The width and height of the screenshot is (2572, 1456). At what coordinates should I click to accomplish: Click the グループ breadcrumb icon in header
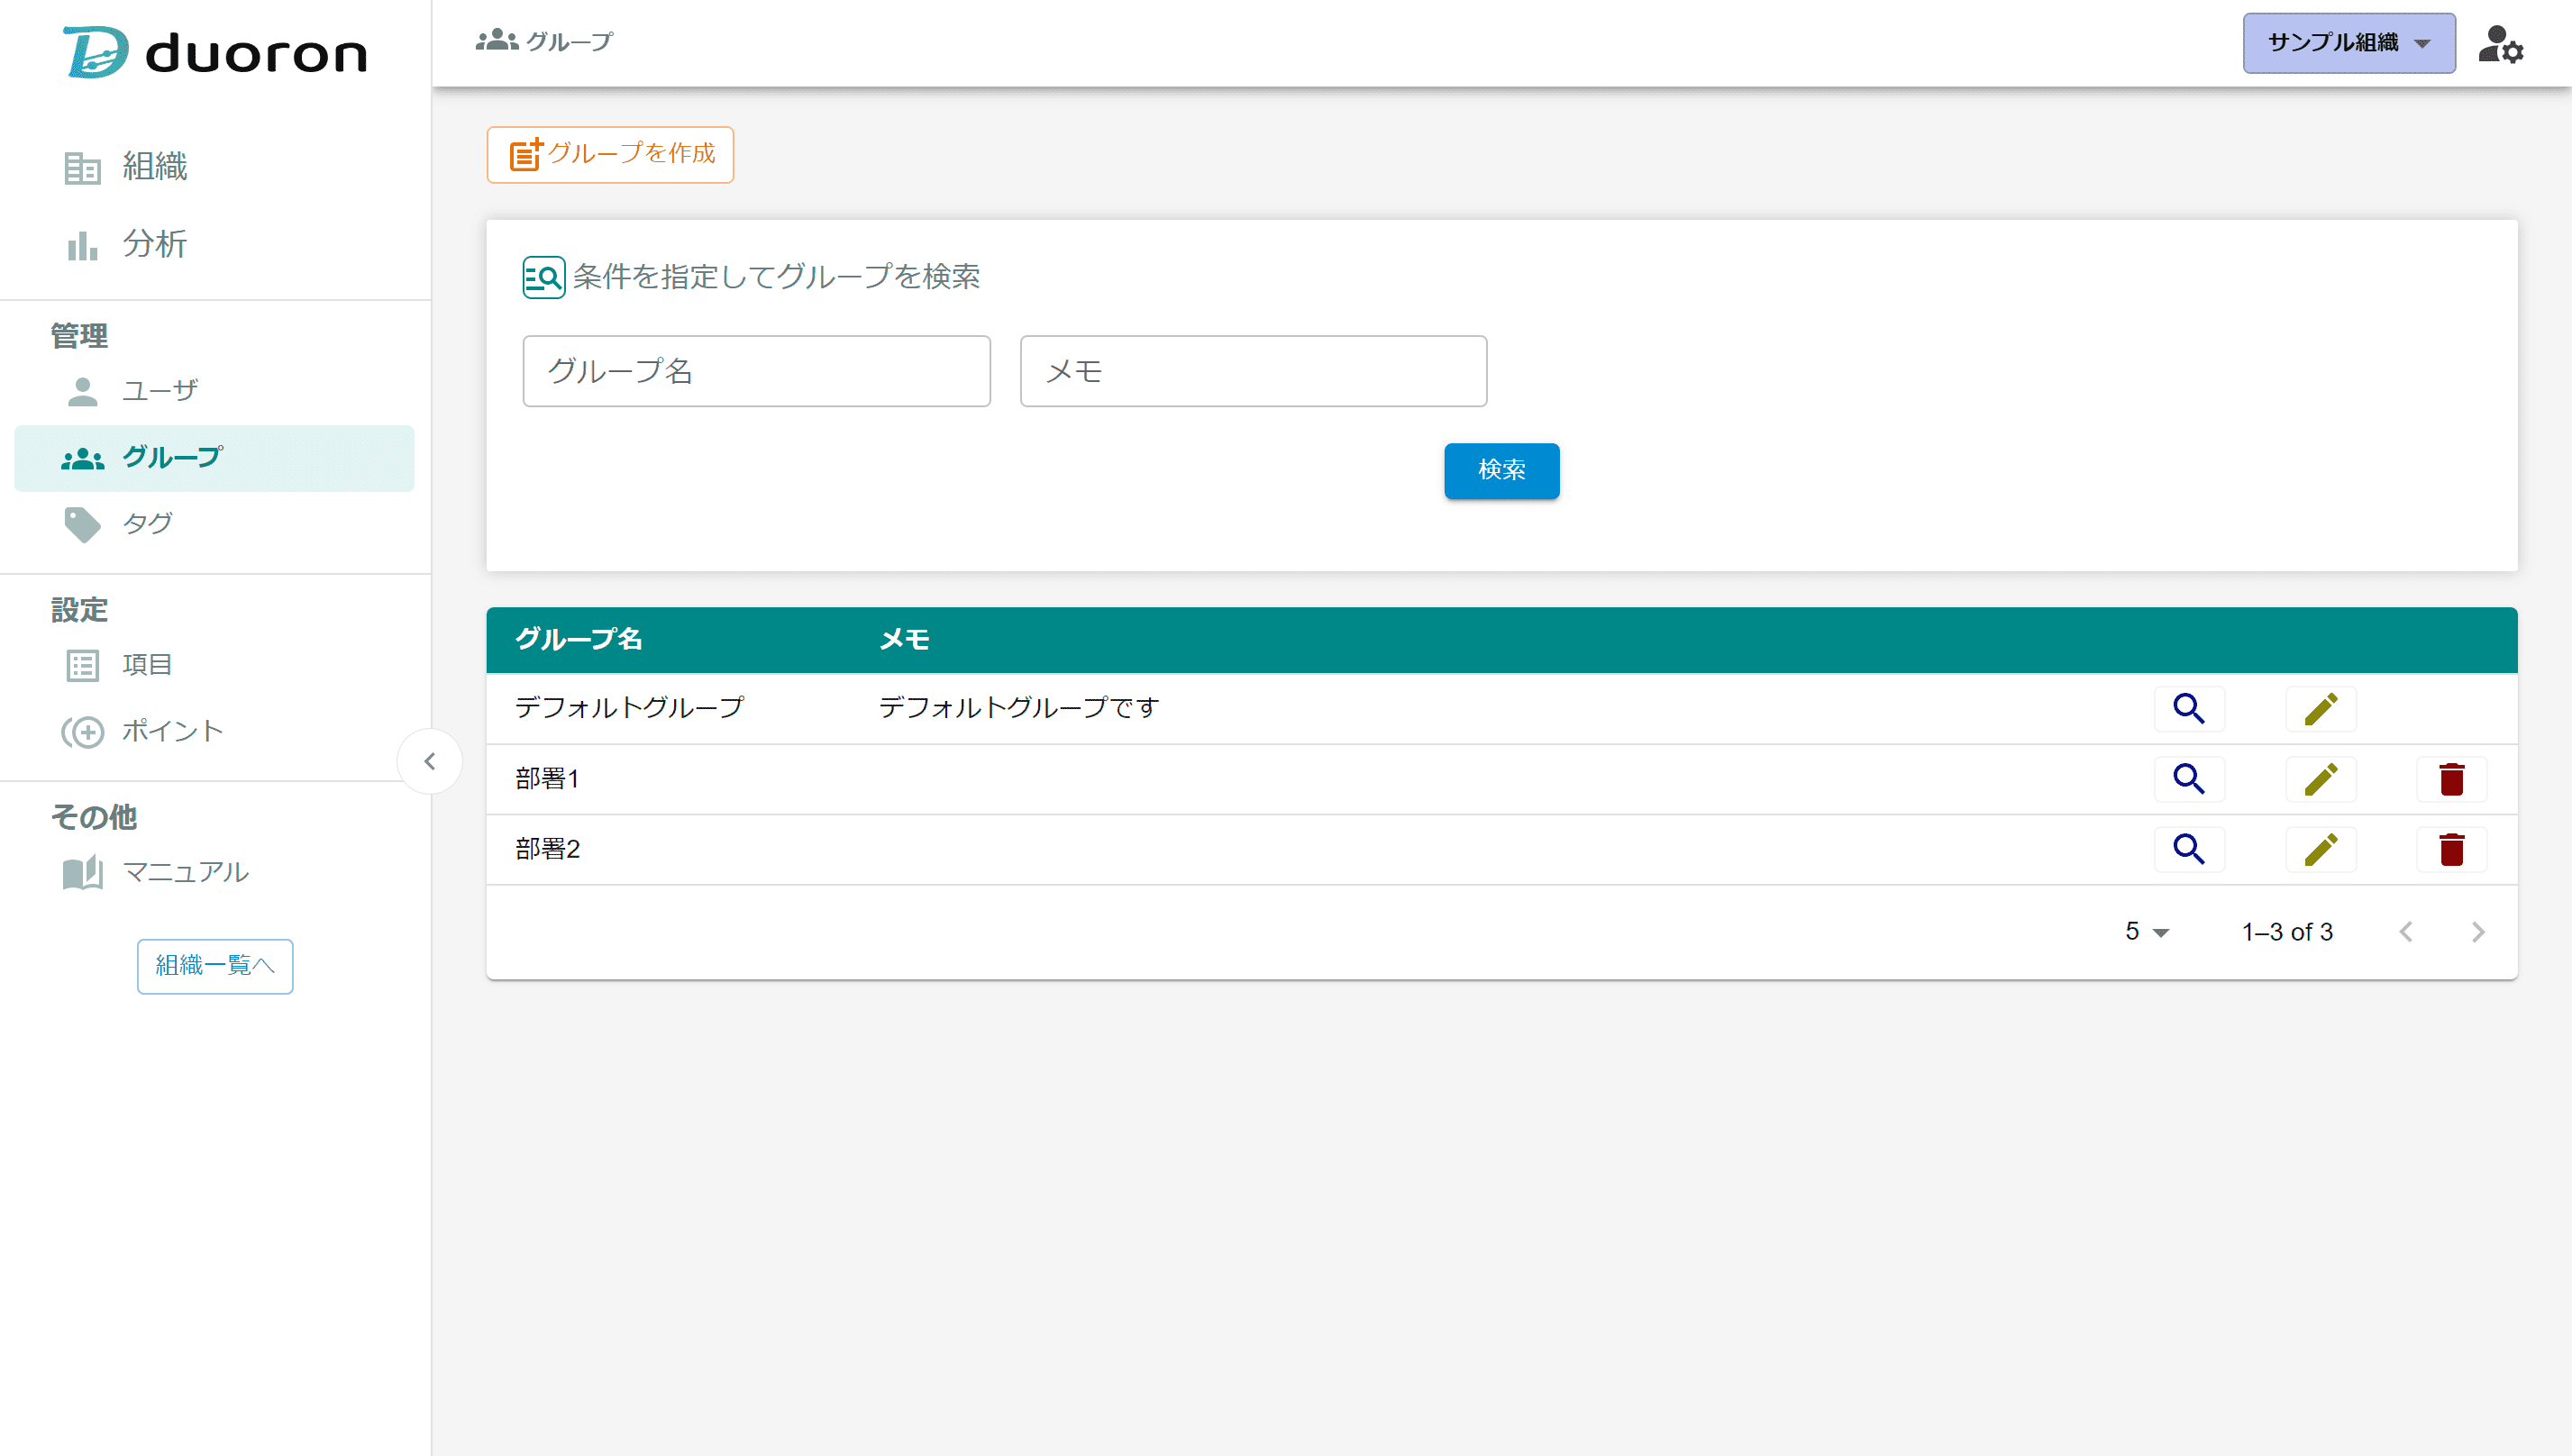(x=497, y=41)
